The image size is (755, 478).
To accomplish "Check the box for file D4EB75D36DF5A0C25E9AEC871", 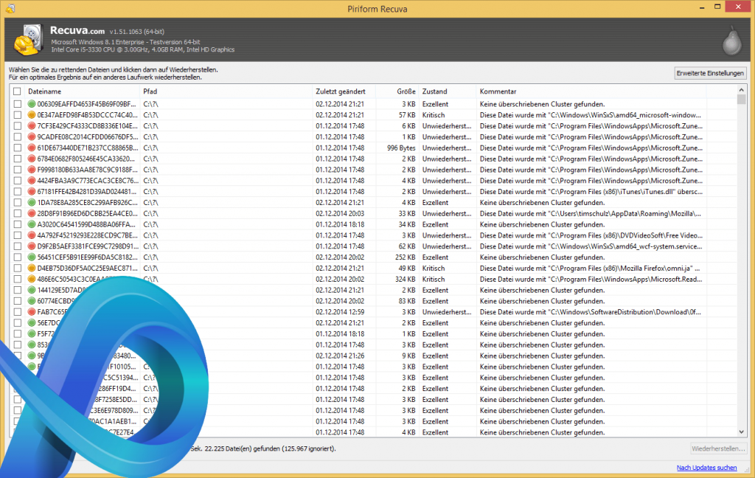I will [18, 269].
